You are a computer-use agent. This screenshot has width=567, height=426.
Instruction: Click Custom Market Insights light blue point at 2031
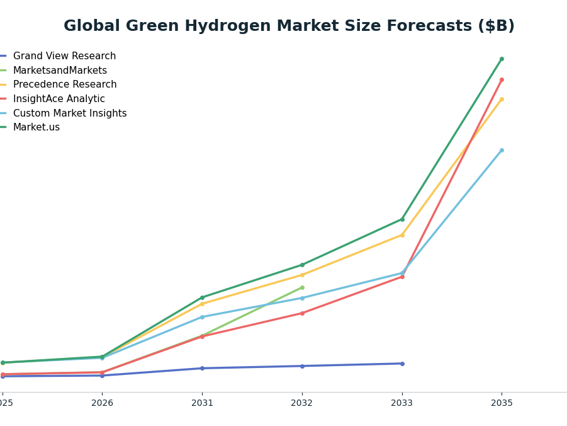[202, 317]
